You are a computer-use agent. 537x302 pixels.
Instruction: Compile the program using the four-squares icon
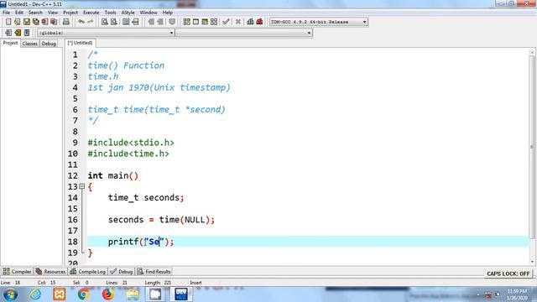(186, 22)
